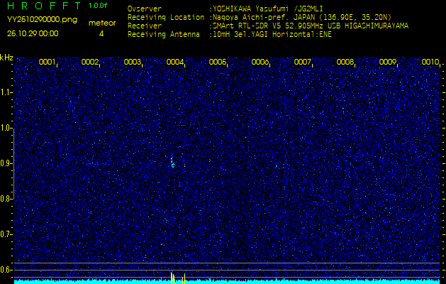Click the 0.9 kHz frequency label
446x284 pixels.
click(6, 163)
